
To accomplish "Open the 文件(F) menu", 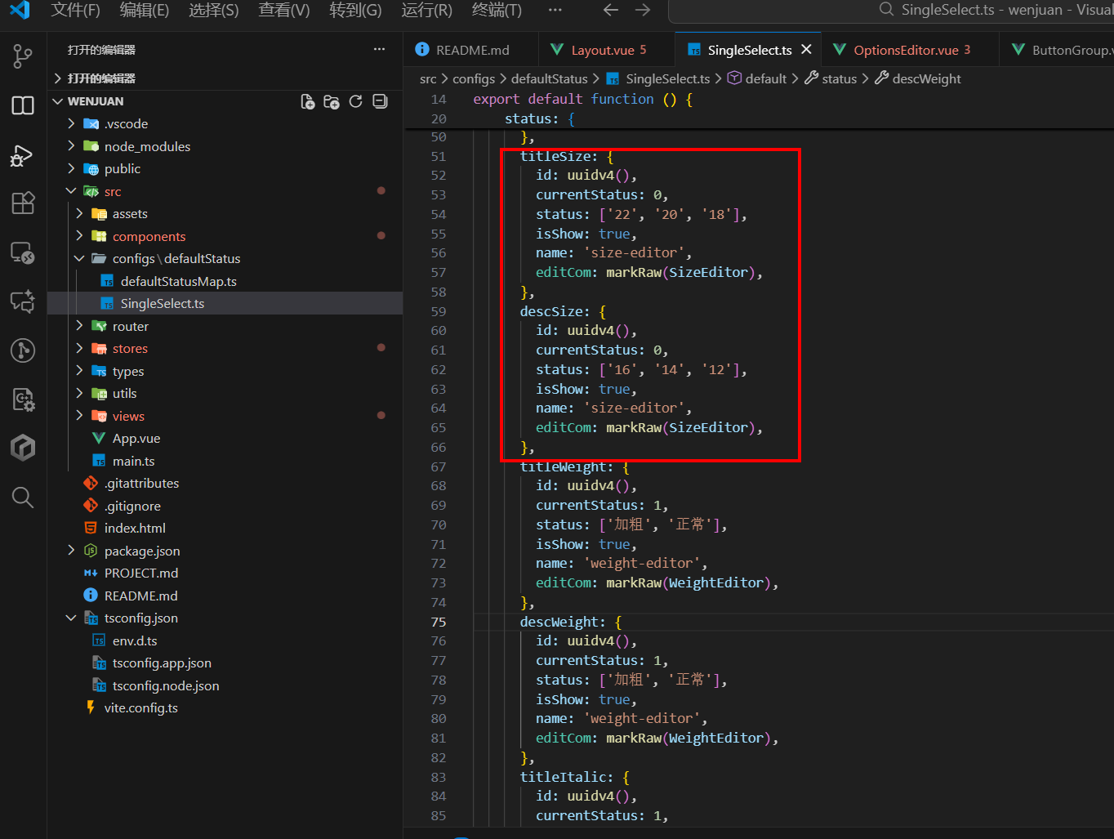I will tap(75, 10).
